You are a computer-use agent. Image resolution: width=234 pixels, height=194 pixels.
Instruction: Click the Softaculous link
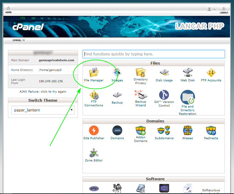click(x=211, y=190)
